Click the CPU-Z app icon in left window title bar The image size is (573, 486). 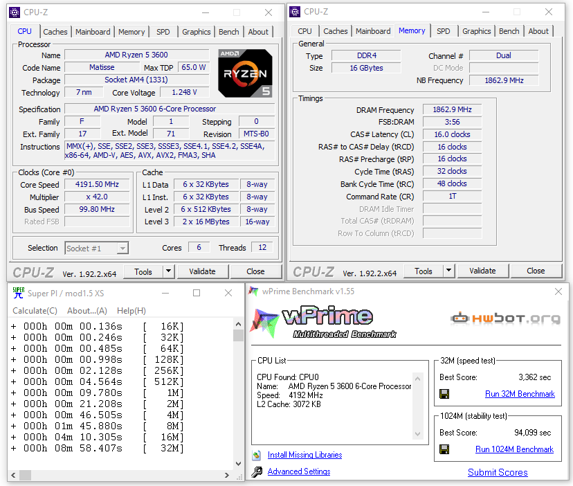[15, 12]
